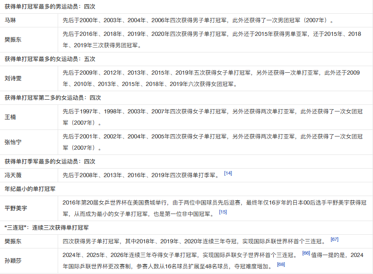The width and height of the screenshot is (373, 274).
Task: Select the 孙颖莎 name cell
Action: 29,261
